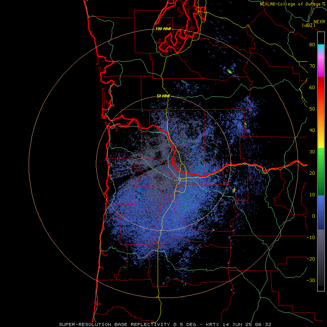The height and width of the screenshot is (327, 327).
Task: Click the cyan segment of the color bar
Action: click(x=321, y=48)
